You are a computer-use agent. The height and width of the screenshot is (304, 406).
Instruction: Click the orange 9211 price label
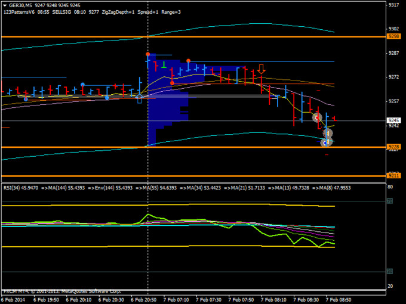(x=393, y=176)
